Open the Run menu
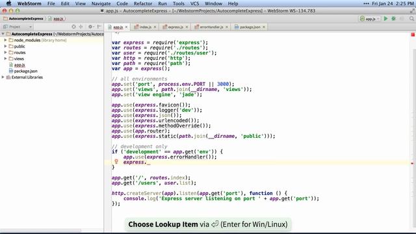This screenshot has width=416, height=234. tap(162, 3)
